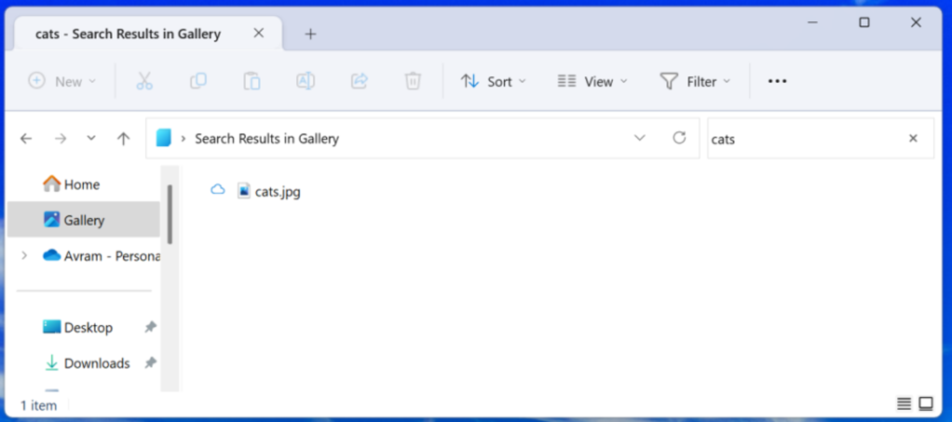Open the Filter dropdown
This screenshot has width=952, height=422.
[695, 81]
